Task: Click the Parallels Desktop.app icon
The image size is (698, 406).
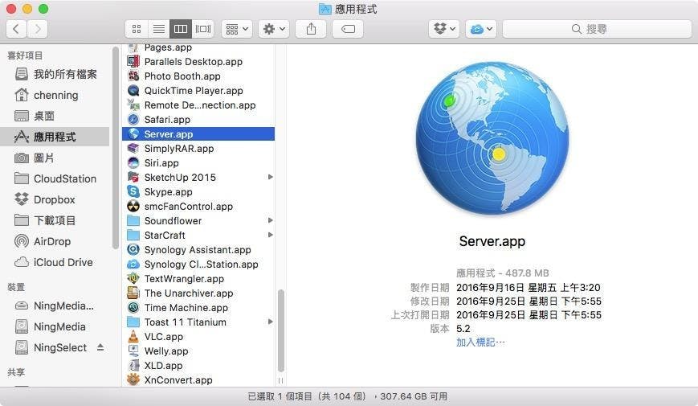Action: 133,61
